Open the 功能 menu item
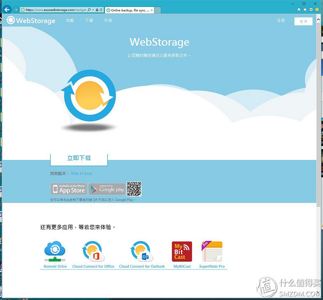 pyautogui.click(x=70, y=20)
